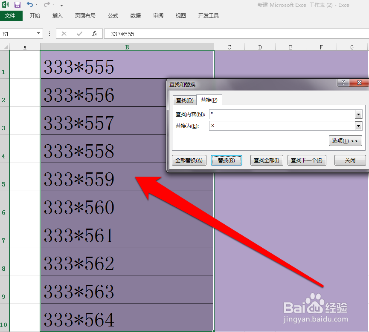Select column C header
The height and width of the screenshot is (332, 369).
pyautogui.click(x=229, y=47)
